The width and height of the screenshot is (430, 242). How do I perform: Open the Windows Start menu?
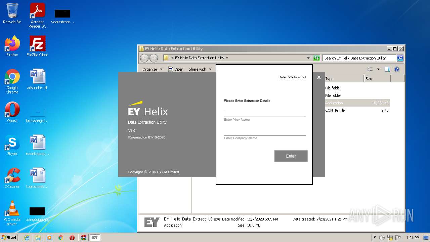pyautogui.click(x=9, y=237)
